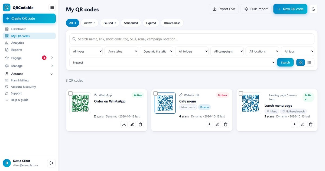Focus the QR code search field

[x=192, y=39]
